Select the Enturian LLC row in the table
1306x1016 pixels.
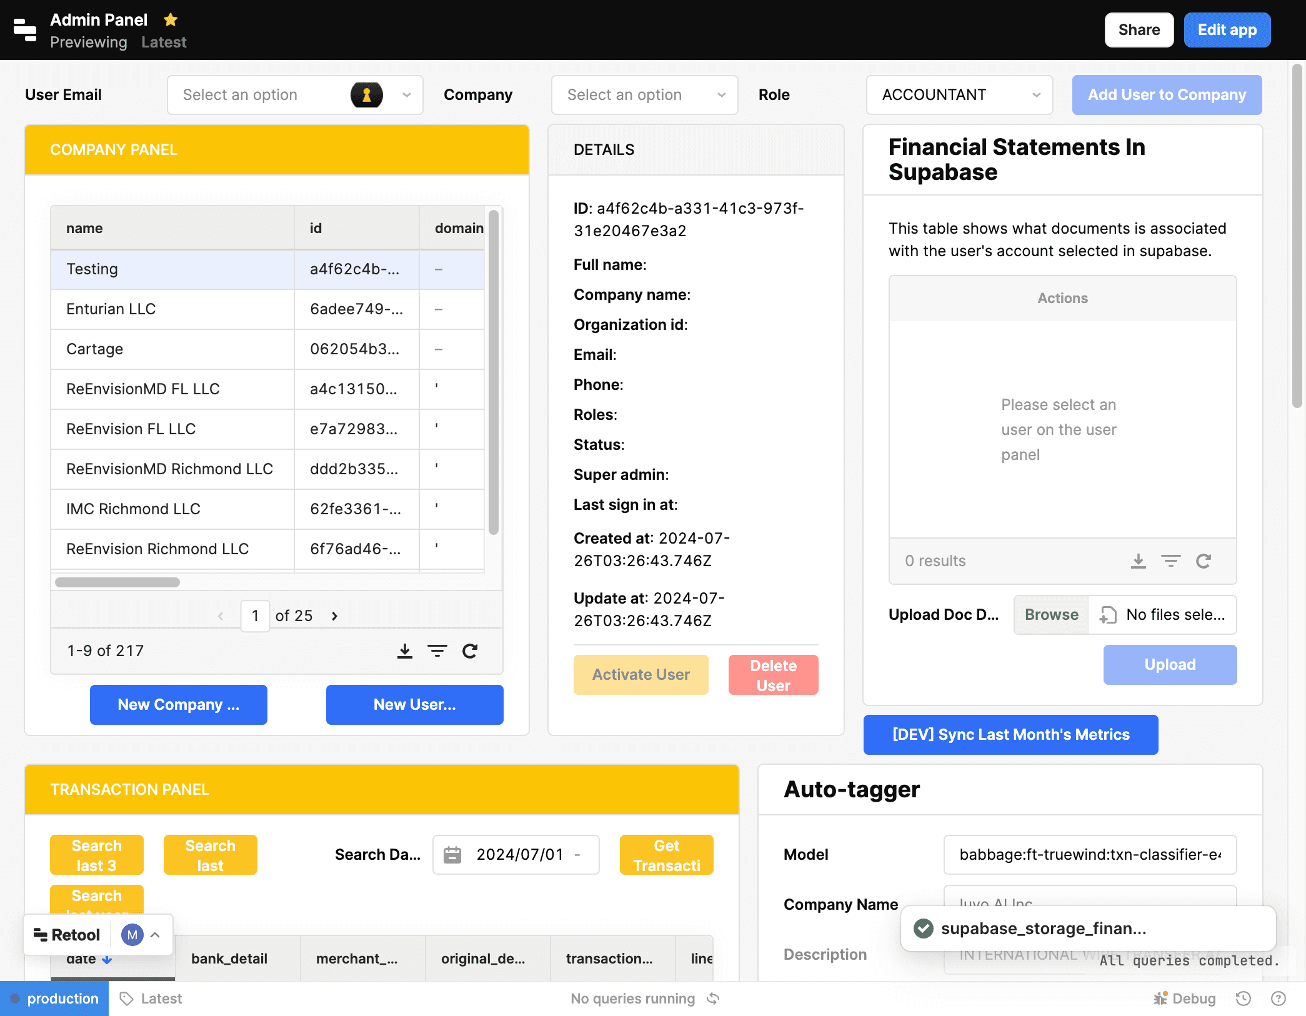pyautogui.click(x=172, y=309)
